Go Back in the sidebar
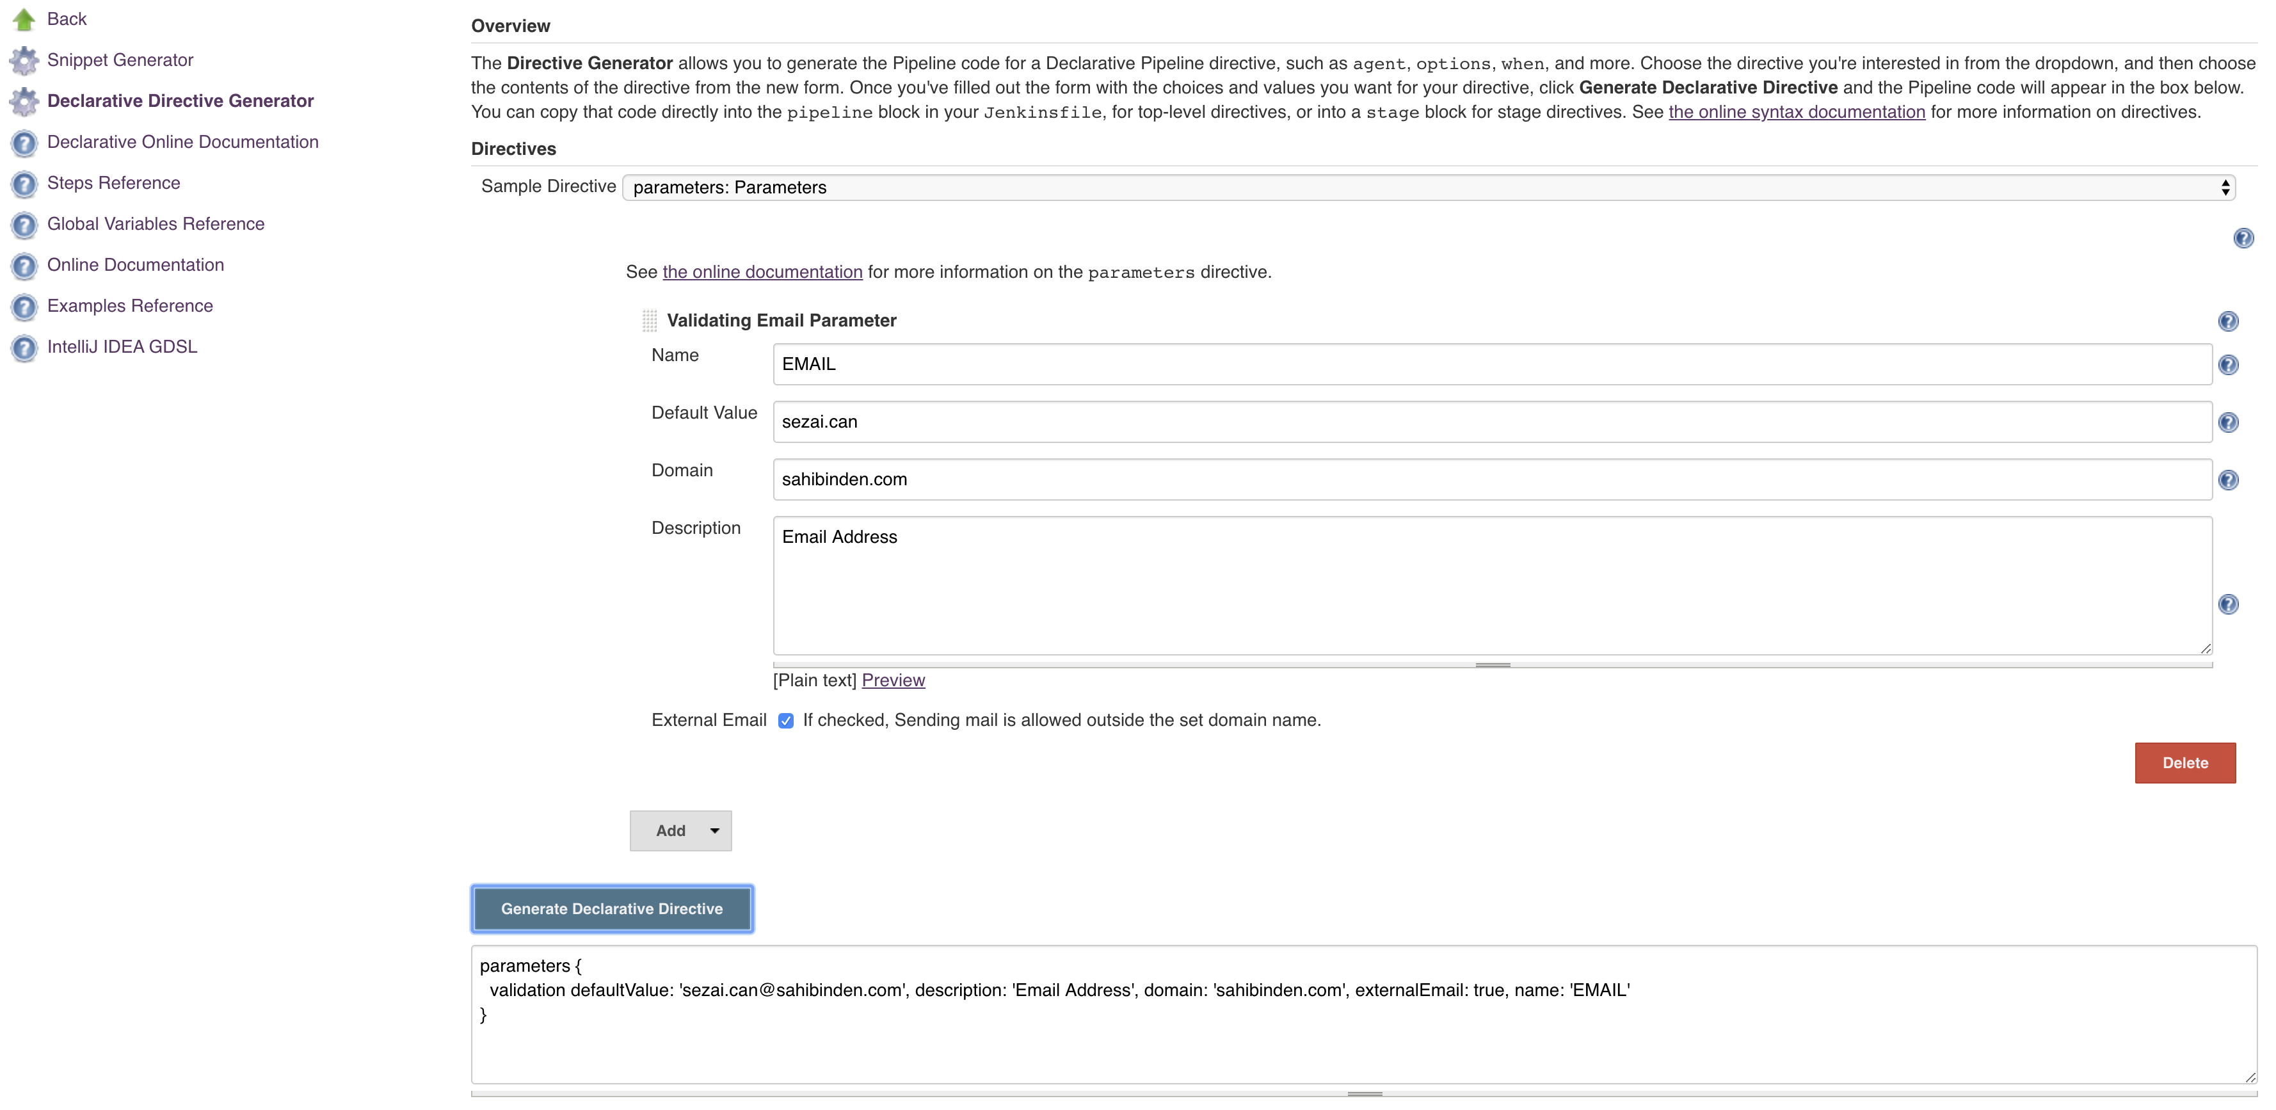Image resolution: width=2276 pixels, height=1110 pixels. pos(67,19)
